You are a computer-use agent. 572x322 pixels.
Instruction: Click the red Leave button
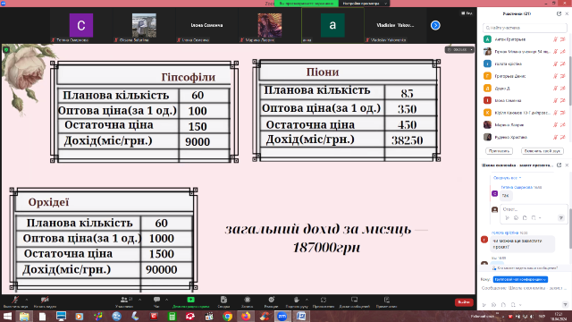(x=464, y=302)
